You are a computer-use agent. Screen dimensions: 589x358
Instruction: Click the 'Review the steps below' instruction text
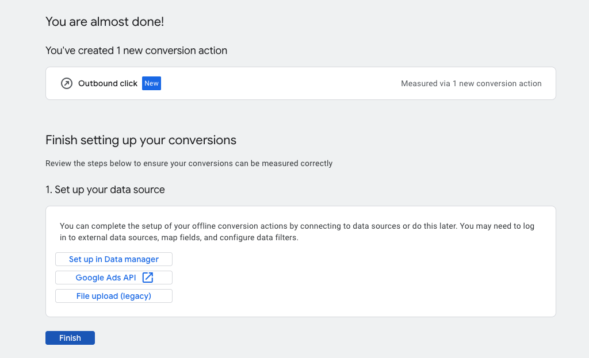[x=189, y=163]
